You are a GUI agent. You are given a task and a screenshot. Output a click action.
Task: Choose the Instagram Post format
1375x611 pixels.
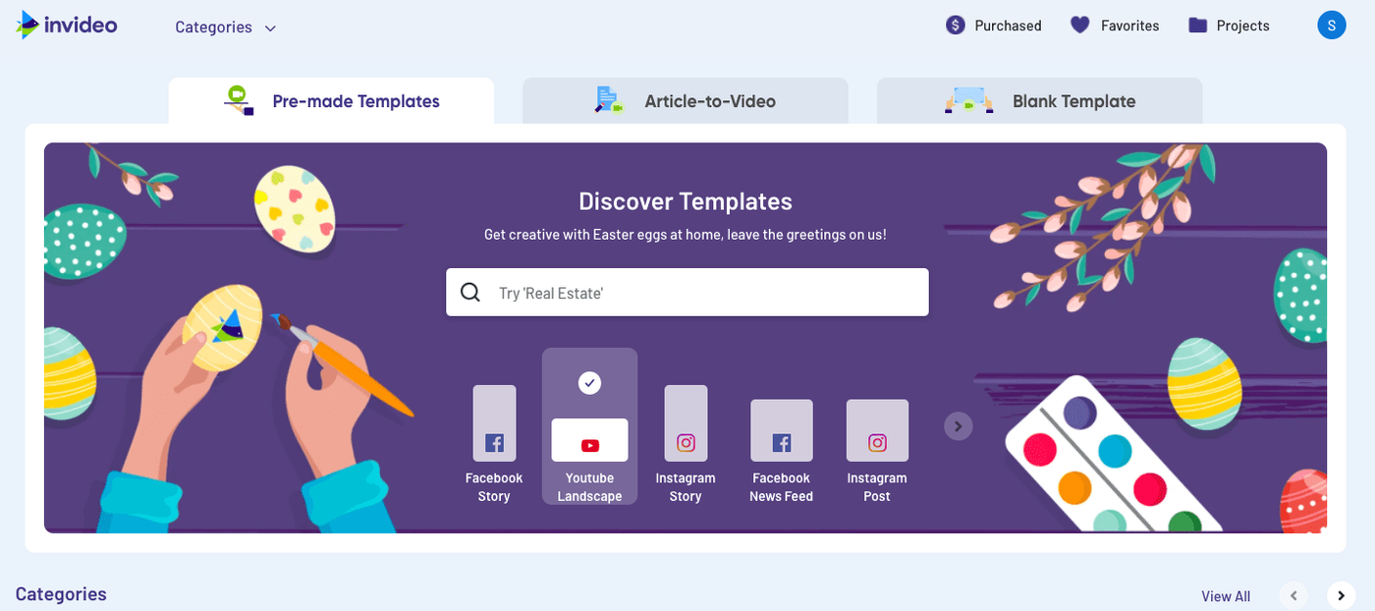[x=877, y=449]
